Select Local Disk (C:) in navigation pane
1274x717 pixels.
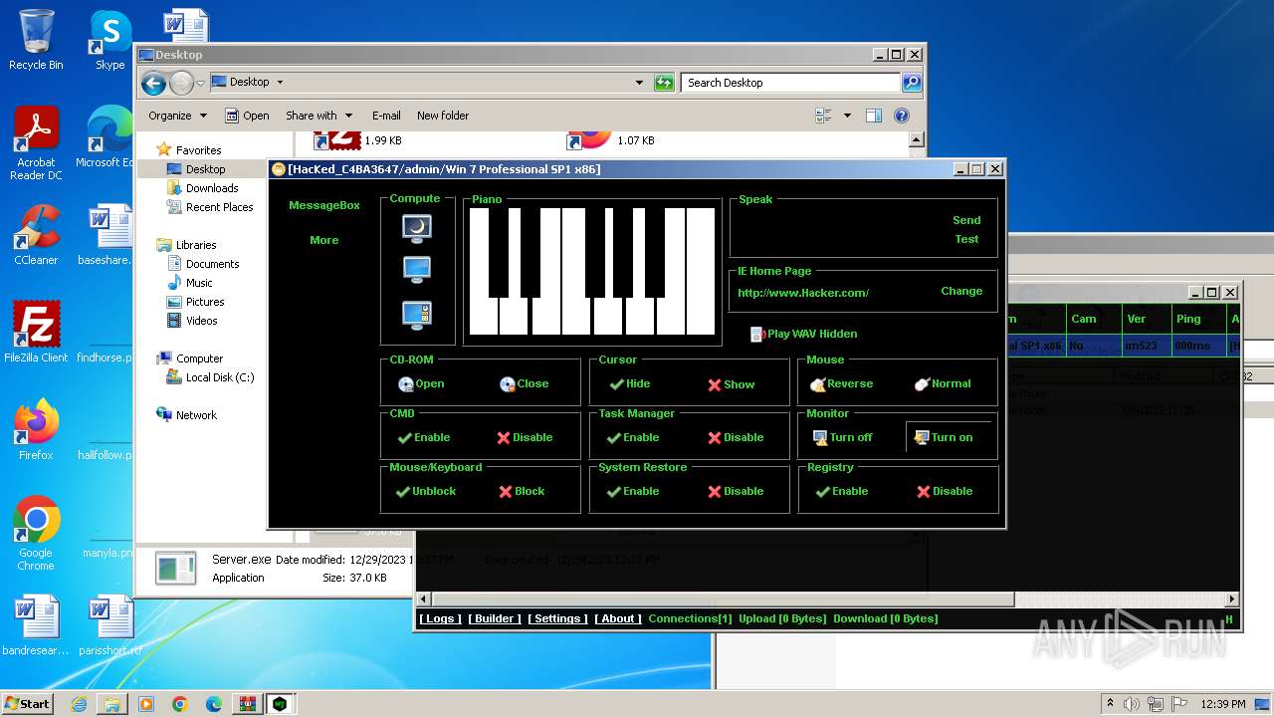tap(220, 377)
